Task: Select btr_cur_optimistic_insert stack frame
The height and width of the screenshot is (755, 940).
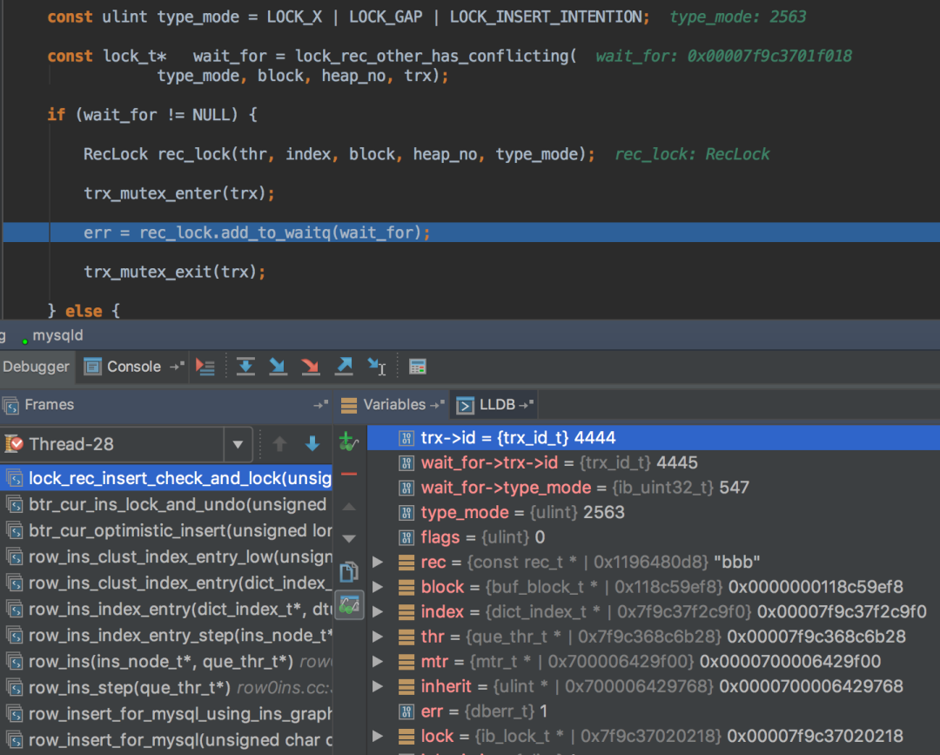Action: 166,530
